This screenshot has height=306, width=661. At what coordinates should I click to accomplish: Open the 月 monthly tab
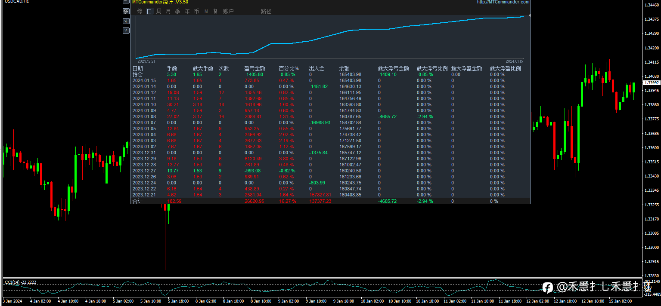tap(168, 11)
